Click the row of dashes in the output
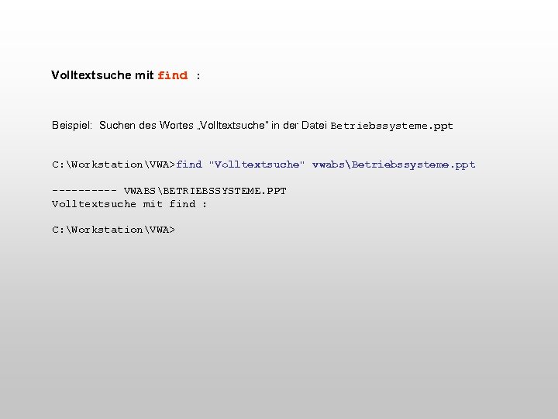 click(x=84, y=191)
